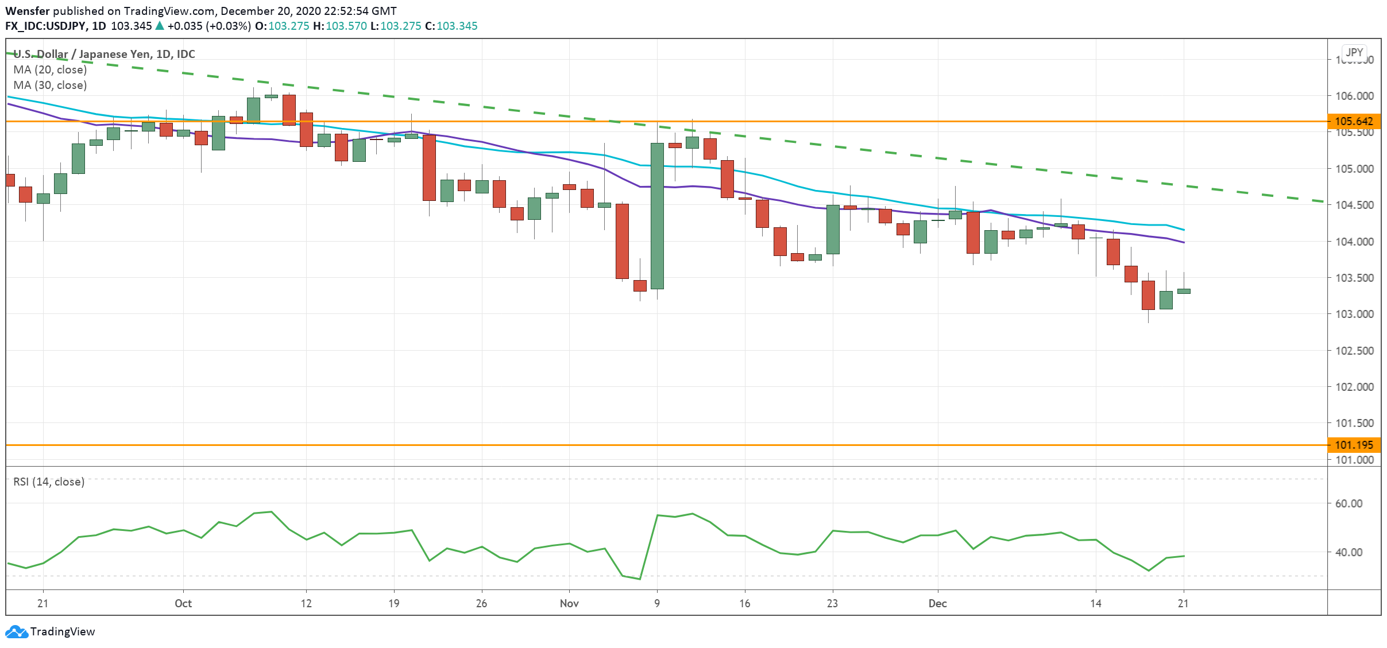Click the tall green candle on November 9
1387x648 pixels.
tap(657, 216)
